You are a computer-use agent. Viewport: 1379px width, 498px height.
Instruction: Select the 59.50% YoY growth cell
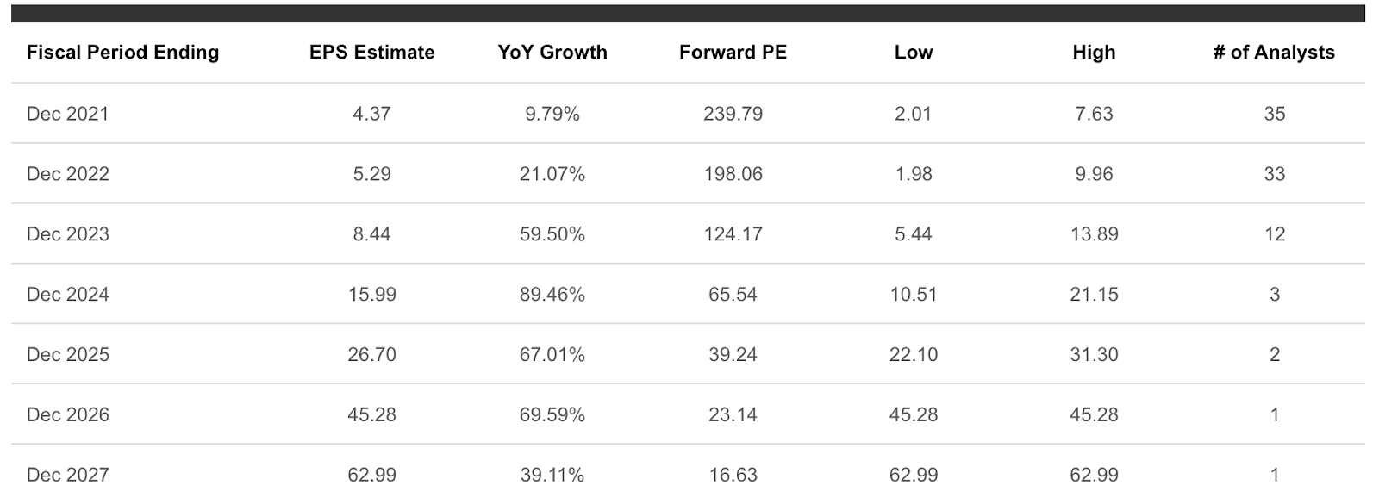(x=552, y=234)
